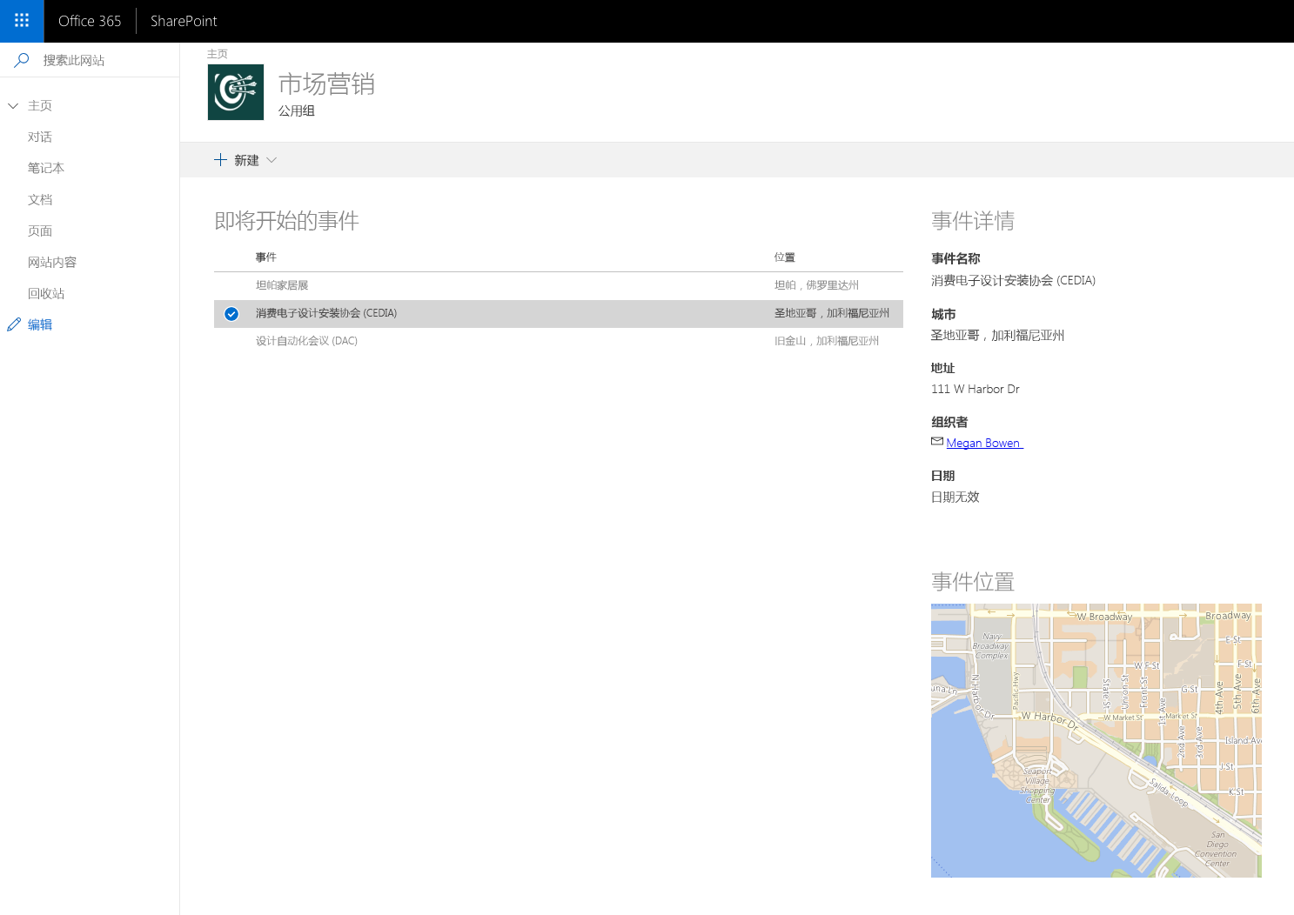Open 对话 in the left navigation
The image size is (1294, 915).
click(x=40, y=137)
